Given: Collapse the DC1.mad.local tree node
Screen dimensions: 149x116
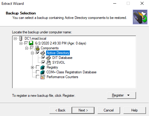Looking at the screenshot, I should tap(15, 38).
